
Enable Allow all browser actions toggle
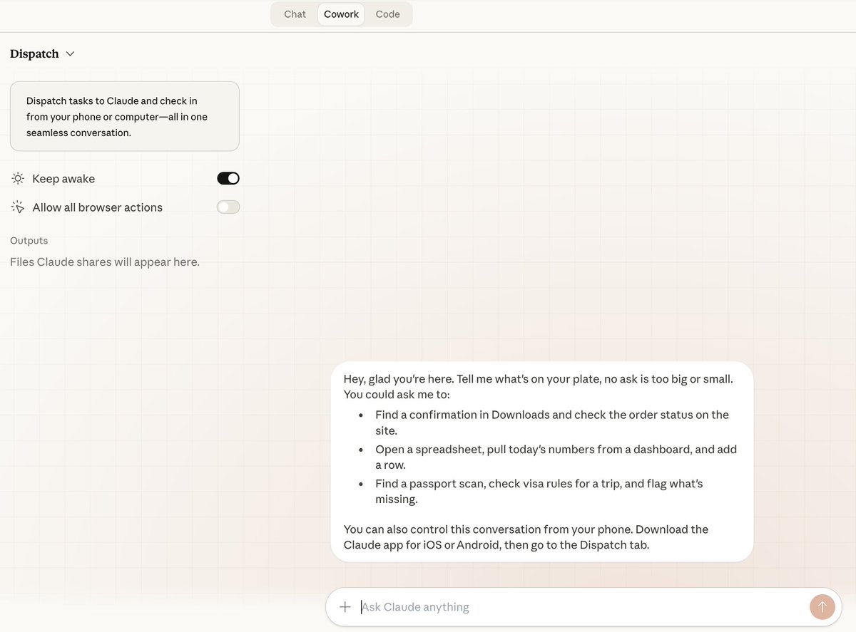[228, 207]
